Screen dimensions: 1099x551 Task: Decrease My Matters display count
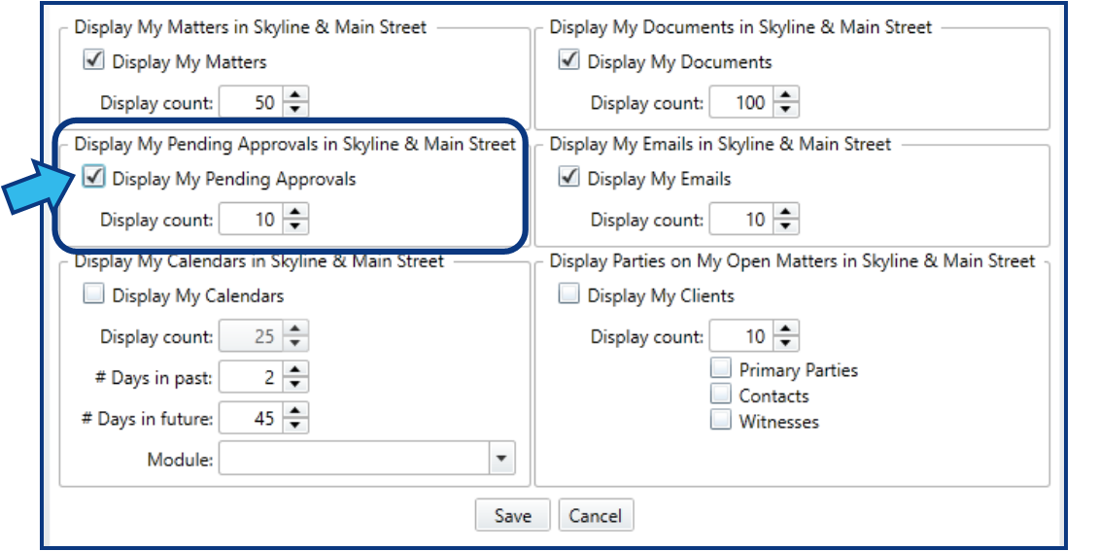click(x=295, y=110)
